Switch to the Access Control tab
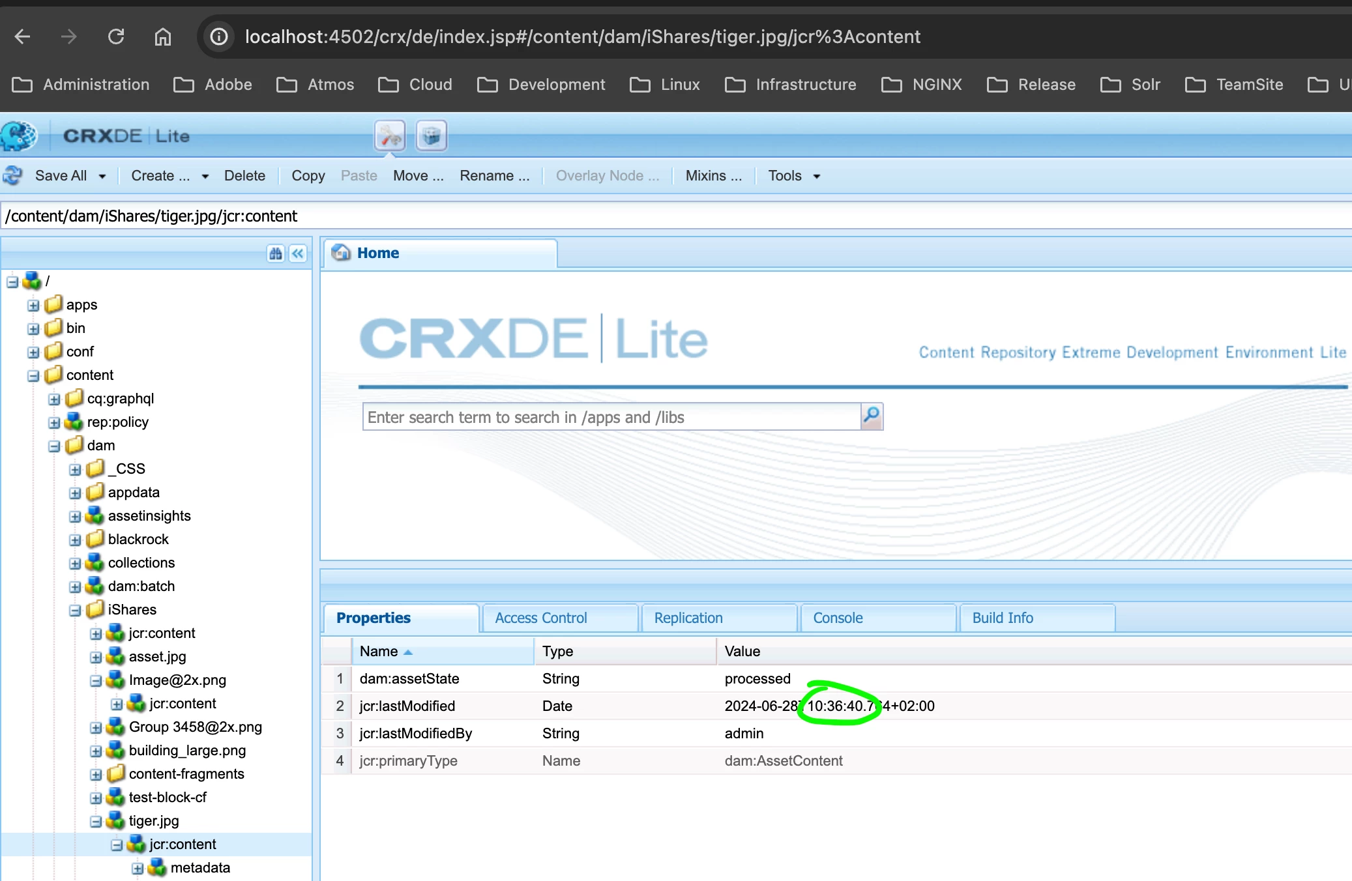Viewport: 1352px width, 881px height. pyautogui.click(x=540, y=618)
